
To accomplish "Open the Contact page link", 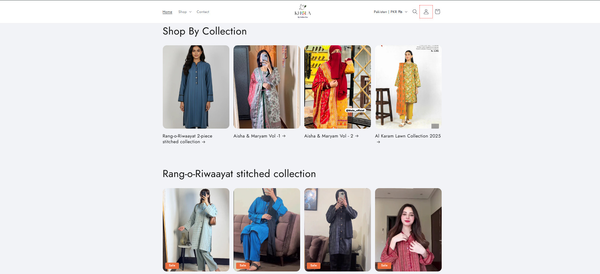I will point(203,12).
